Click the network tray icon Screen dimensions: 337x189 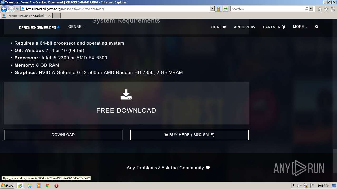[306, 186]
